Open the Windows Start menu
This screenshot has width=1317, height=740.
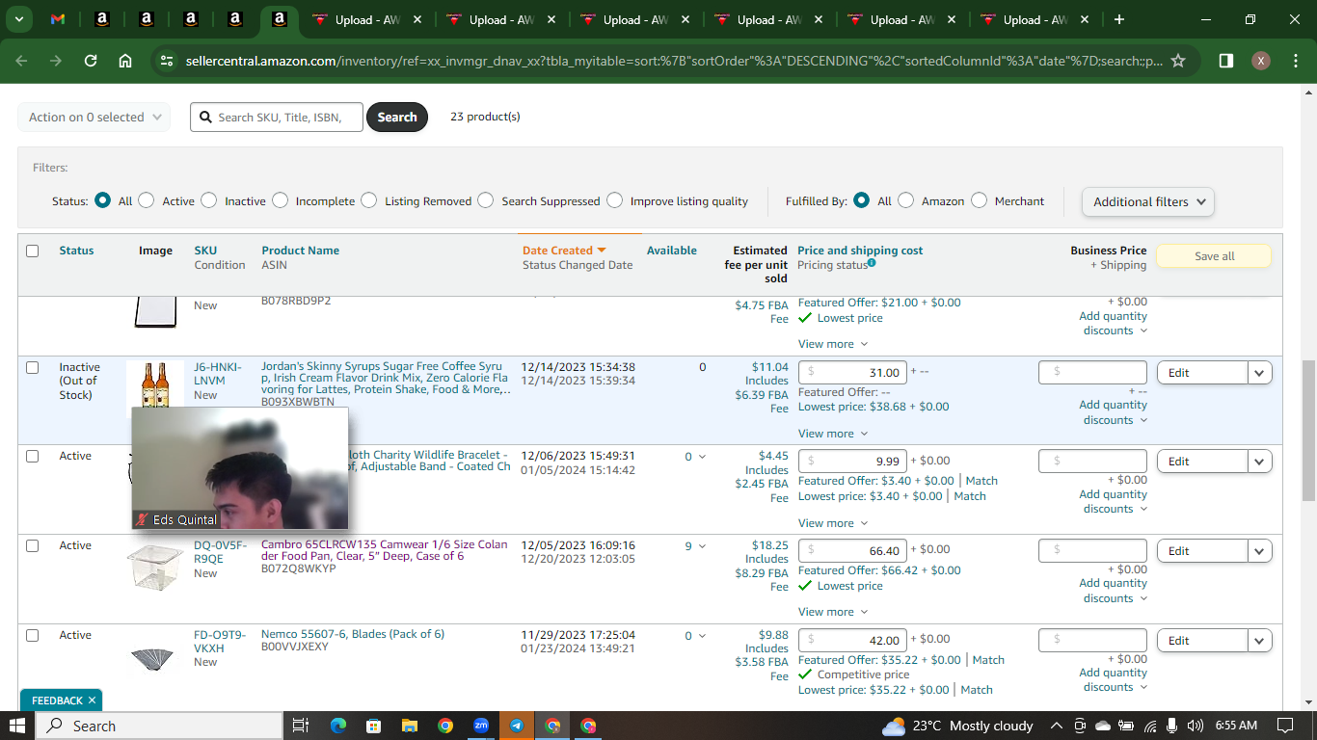(x=17, y=726)
